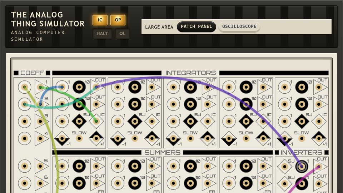Click first integrator's SJ diamond jack
The width and height of the screenshot is (343, 193).
[x=79, y=121]
